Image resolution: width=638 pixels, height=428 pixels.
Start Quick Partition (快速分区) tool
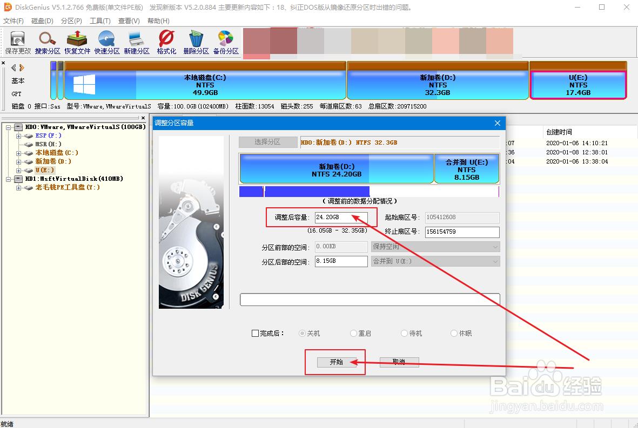[107, 42]
